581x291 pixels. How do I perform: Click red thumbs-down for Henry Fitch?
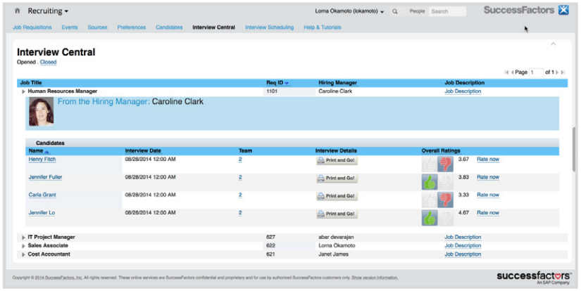[445, 163]
